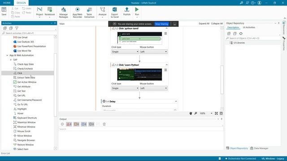This screenshot has width=287, height=161.
Task: Open the user account icon
Action: (x=259, y=3)
